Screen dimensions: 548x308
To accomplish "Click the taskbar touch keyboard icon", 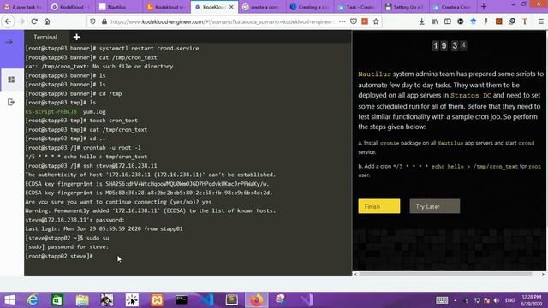I will 442,300.
